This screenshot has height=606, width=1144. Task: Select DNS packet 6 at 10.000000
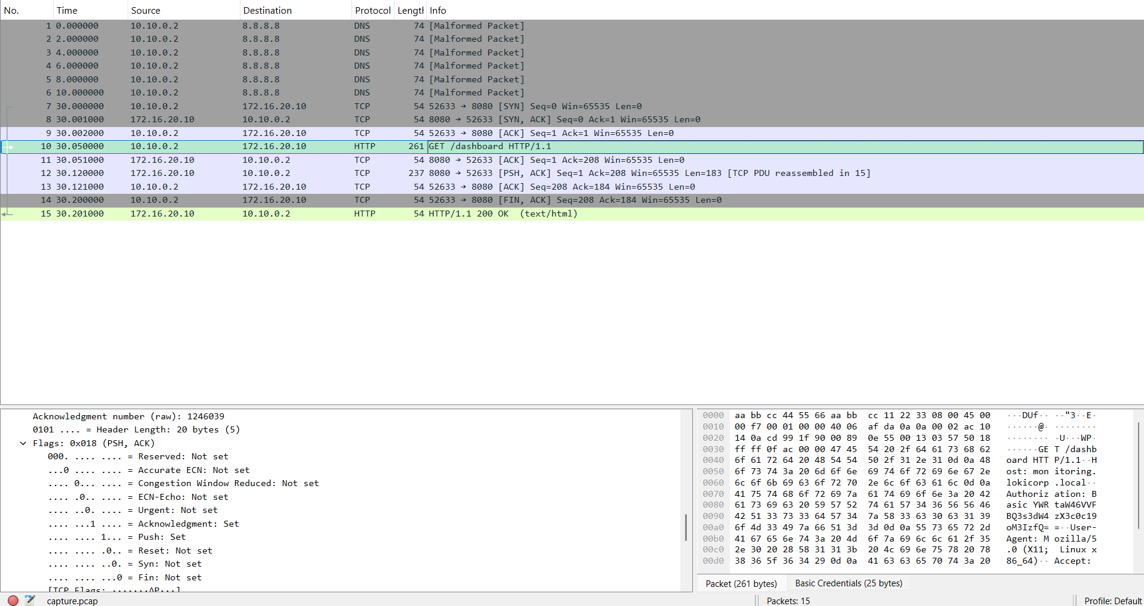[x=572, y=92]
